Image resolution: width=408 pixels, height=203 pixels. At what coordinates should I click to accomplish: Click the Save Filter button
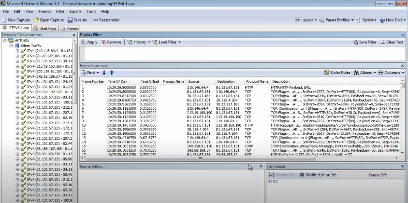click(x=364, y=42)
